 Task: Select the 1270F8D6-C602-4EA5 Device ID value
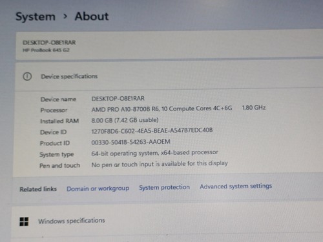pyautogui.click(x=152, y=130)
